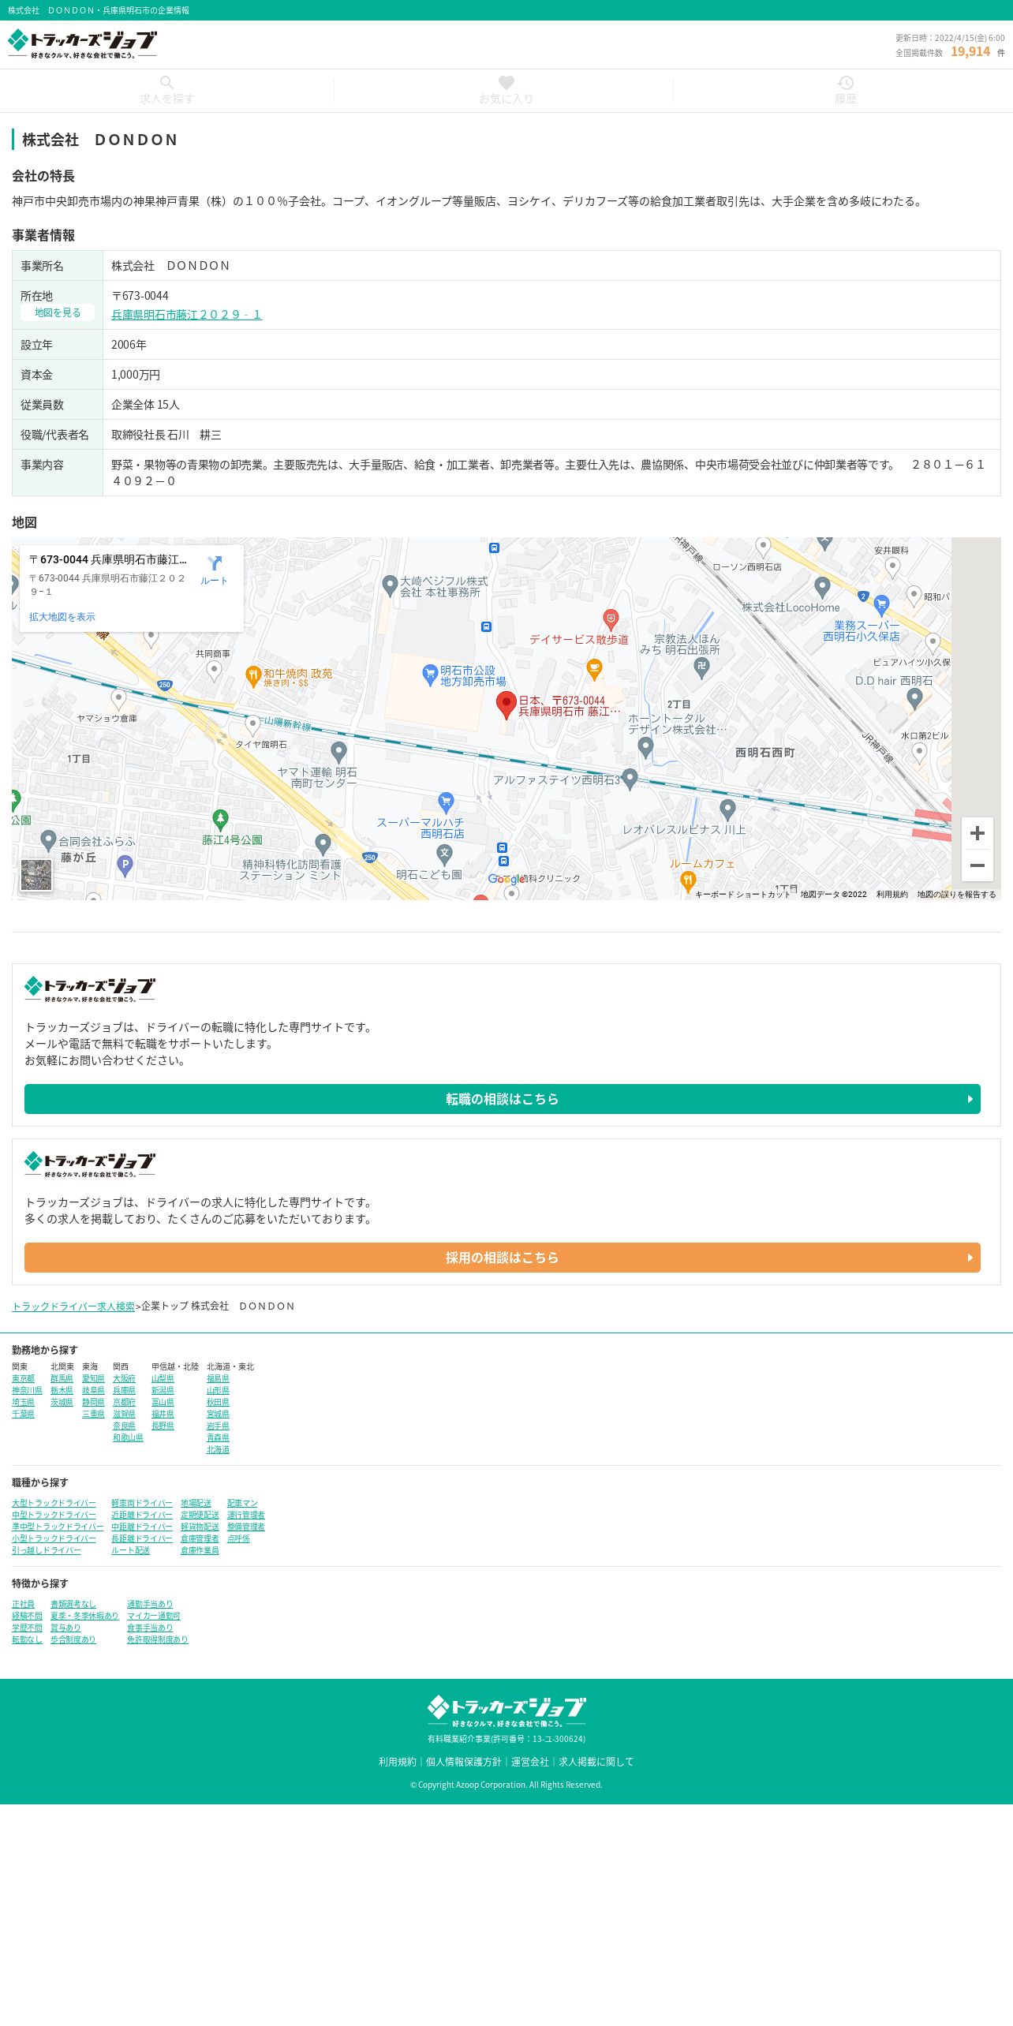Click the 採用の相談はこちら orange button
This screenshot has height=2026, width=1013.
[503, 1258]
